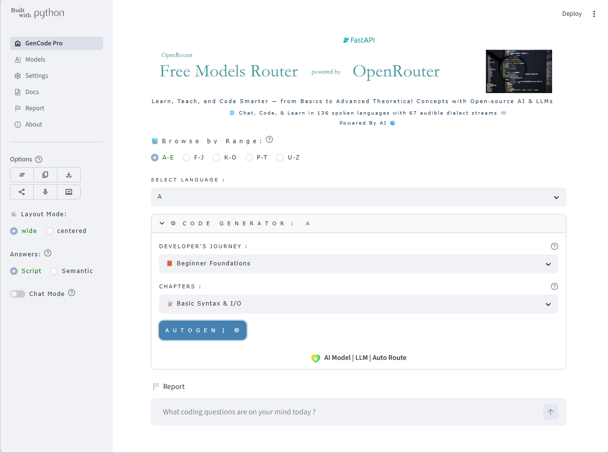
Task: Open the About page
Action: click(x=56, y=125)
